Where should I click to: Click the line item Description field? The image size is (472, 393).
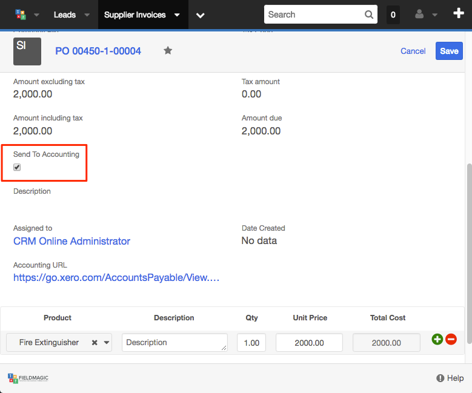pos(175,343)
